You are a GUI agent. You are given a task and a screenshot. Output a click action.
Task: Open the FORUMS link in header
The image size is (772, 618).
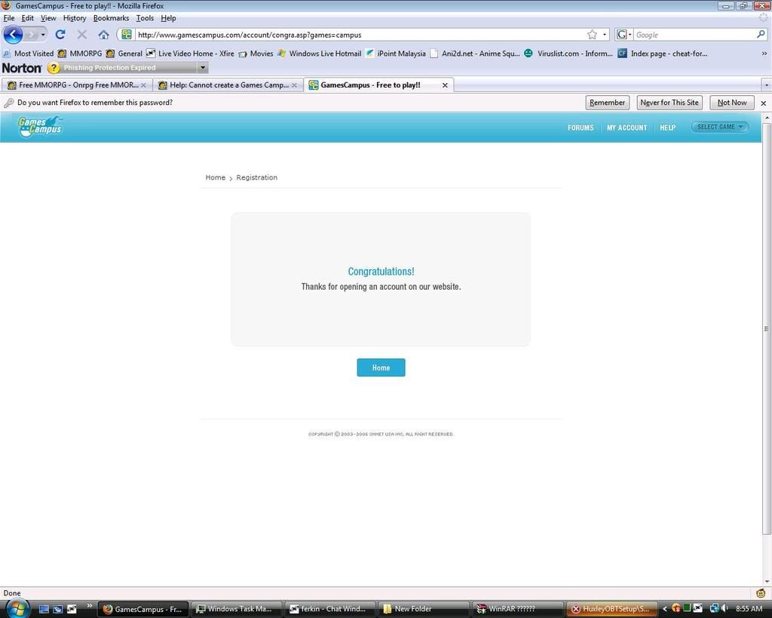click(581, 128)
